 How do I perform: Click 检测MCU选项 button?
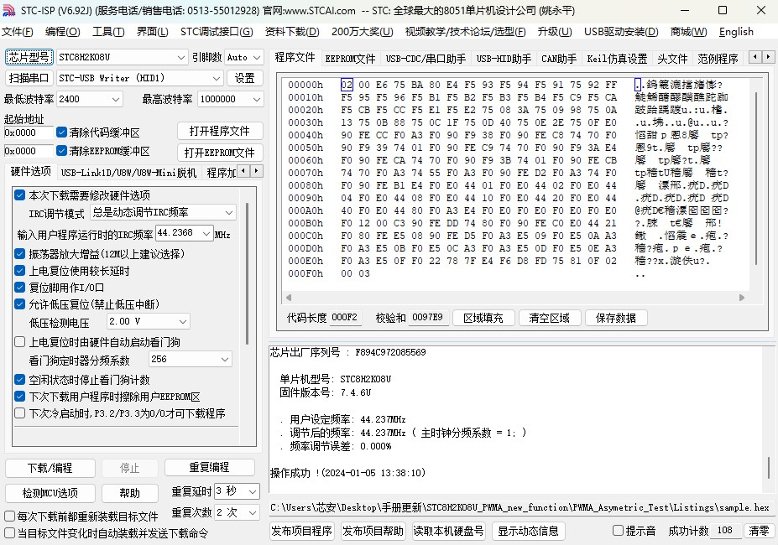pyautogui.click(x=50, y=493)
